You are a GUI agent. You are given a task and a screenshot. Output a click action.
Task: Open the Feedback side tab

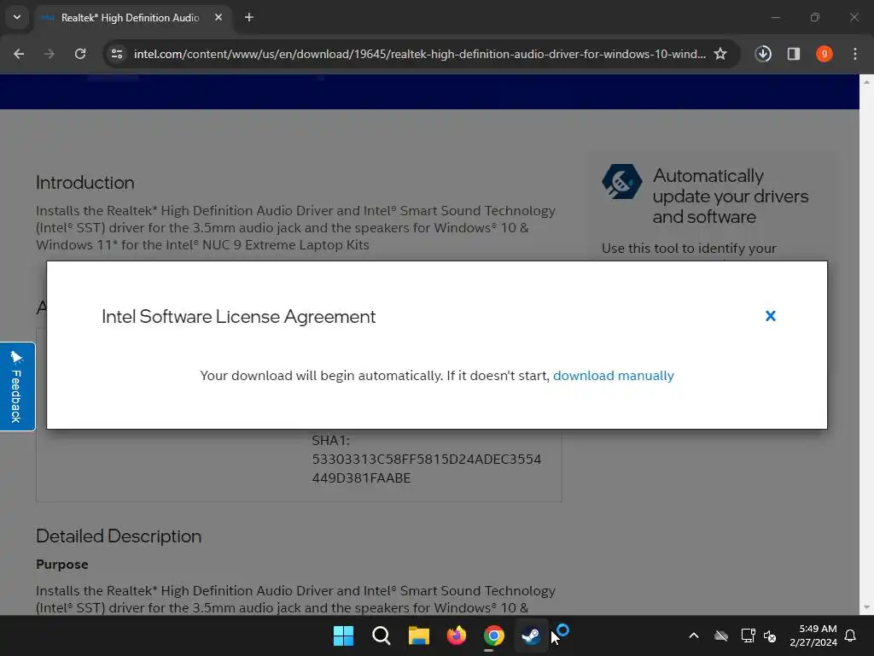[17, 386]
